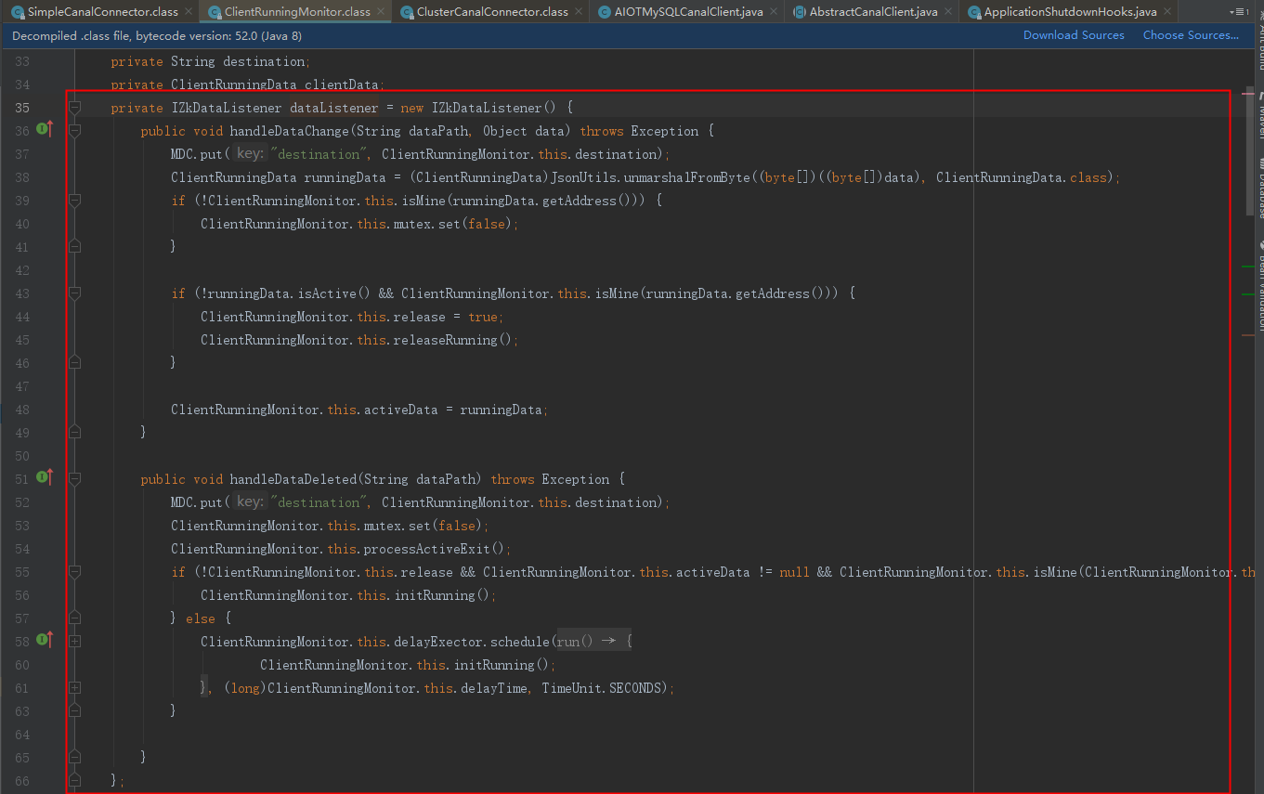Fold the if block starting on line 39

click(75, 201)
